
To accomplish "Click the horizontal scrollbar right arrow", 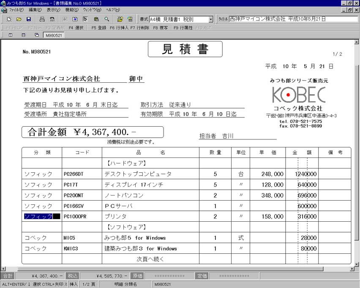I will [x=351, y=269].
